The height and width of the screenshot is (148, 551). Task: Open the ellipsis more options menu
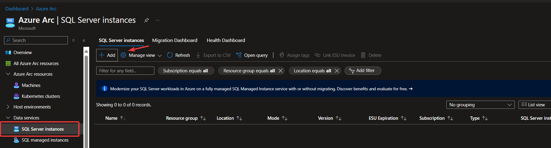coord(157,20)
